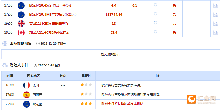The height and width of the screenshot is (110, 220).
Task: Click the 欧元区 country name in events table
Action: coord(37,104)
